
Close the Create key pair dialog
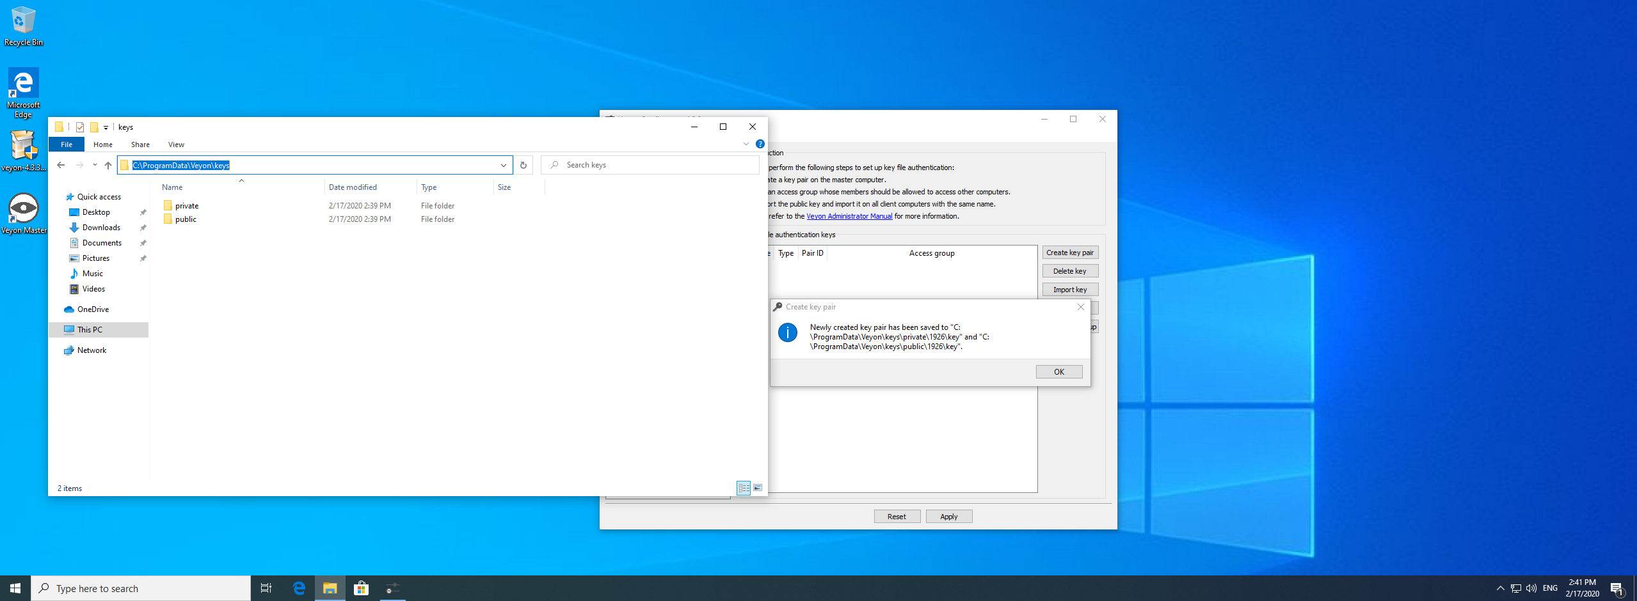[1081, 307]
